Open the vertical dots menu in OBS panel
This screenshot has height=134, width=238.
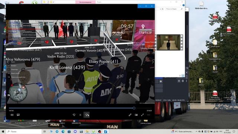186,81
